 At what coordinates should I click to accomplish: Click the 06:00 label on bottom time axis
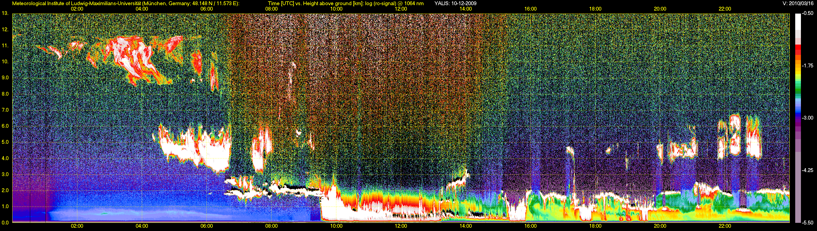(x=206, y=226)
